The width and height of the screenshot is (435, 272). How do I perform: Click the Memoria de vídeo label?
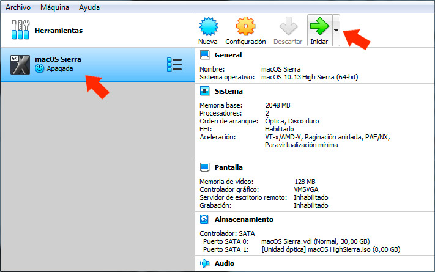coord(226,182)
